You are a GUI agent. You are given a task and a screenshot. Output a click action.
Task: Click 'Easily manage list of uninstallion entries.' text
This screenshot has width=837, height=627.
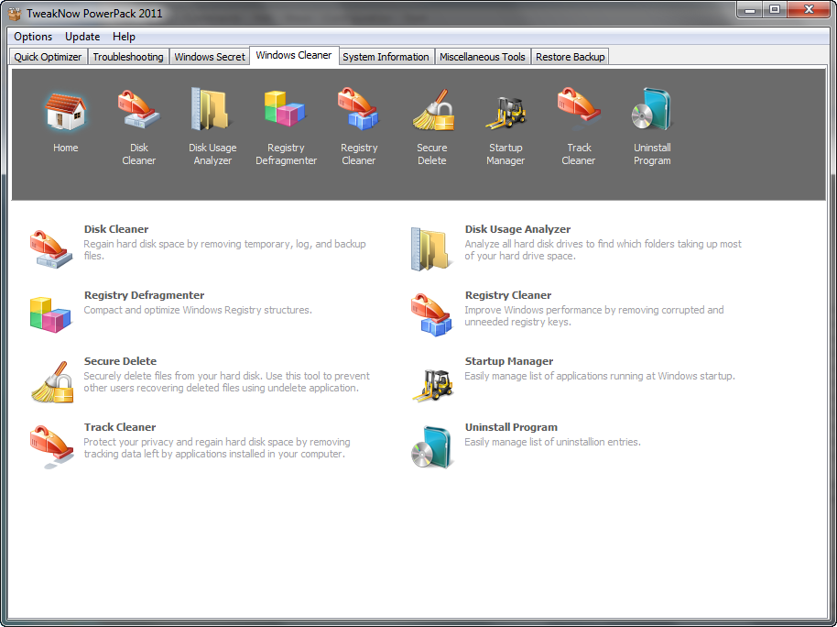point(552,442)
